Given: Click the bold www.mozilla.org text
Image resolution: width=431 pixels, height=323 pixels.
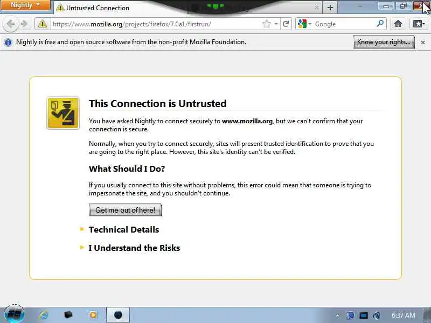Looking at the screenshot, I should [x=247, y=121].
